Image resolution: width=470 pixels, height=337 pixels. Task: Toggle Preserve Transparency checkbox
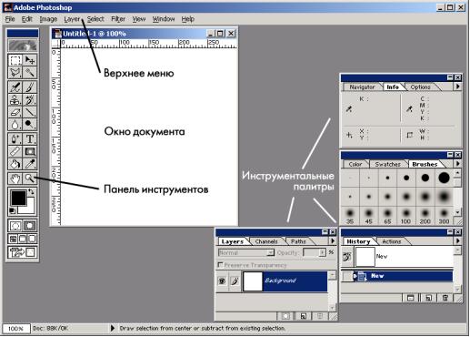pyautogui.click(x=220, y=265)
